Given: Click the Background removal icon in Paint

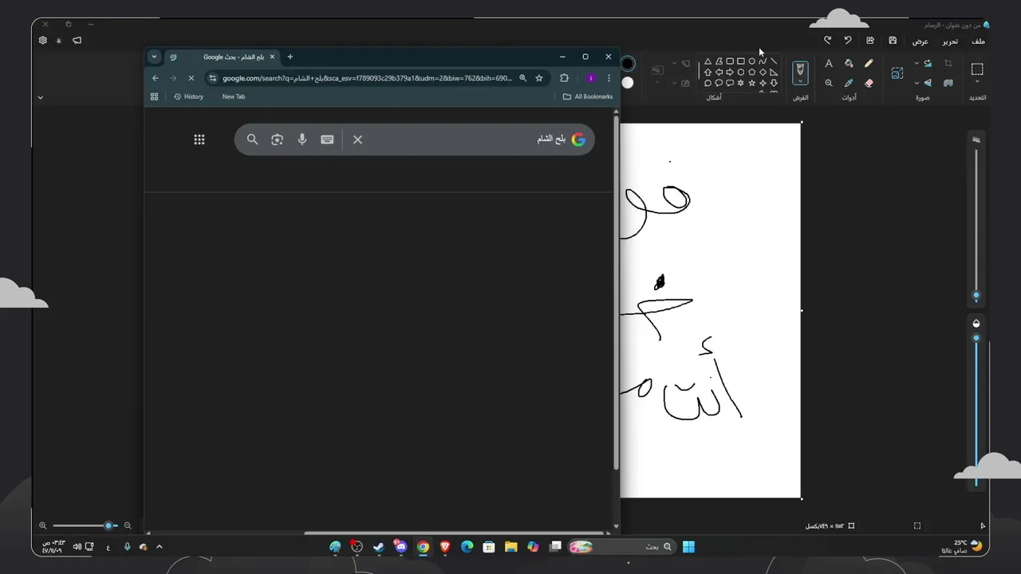Looking at the screenshot, I should coord(948,83).
